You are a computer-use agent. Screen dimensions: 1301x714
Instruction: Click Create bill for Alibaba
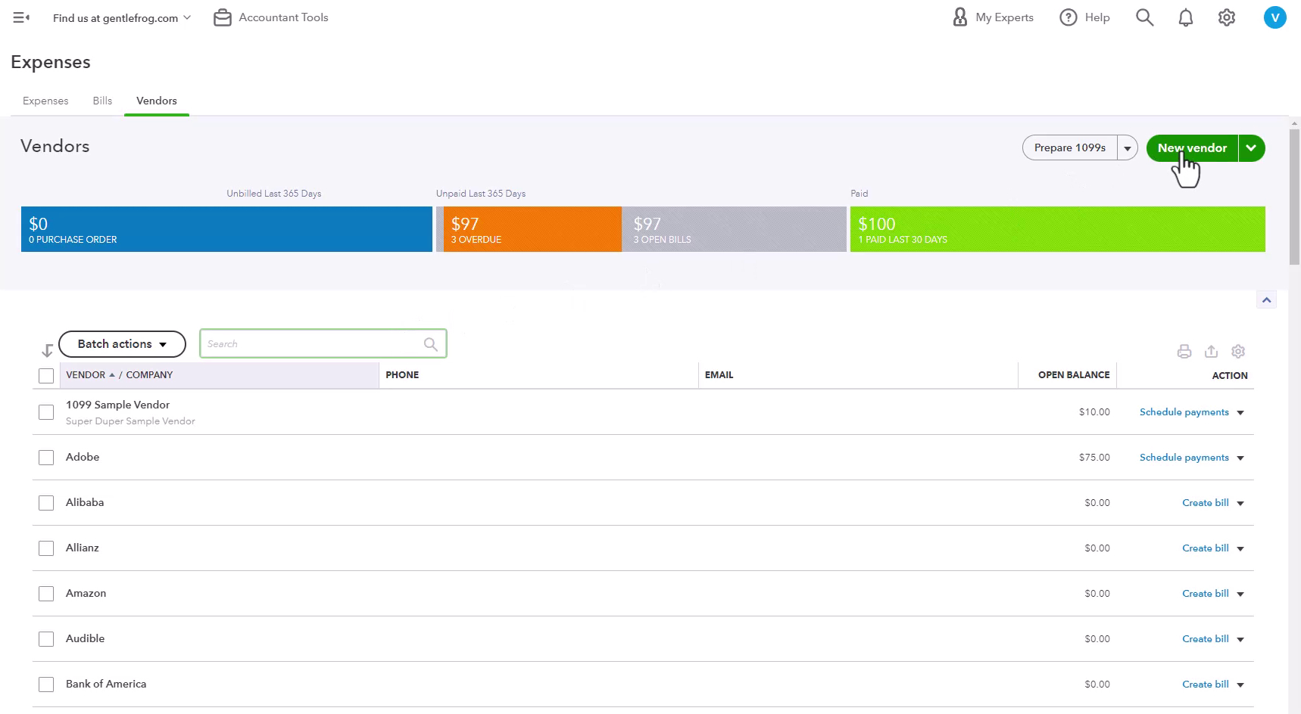[x=1205, y=503]
